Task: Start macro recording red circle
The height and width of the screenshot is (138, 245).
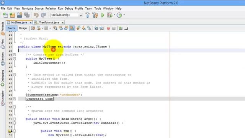Action: point(108,28)
